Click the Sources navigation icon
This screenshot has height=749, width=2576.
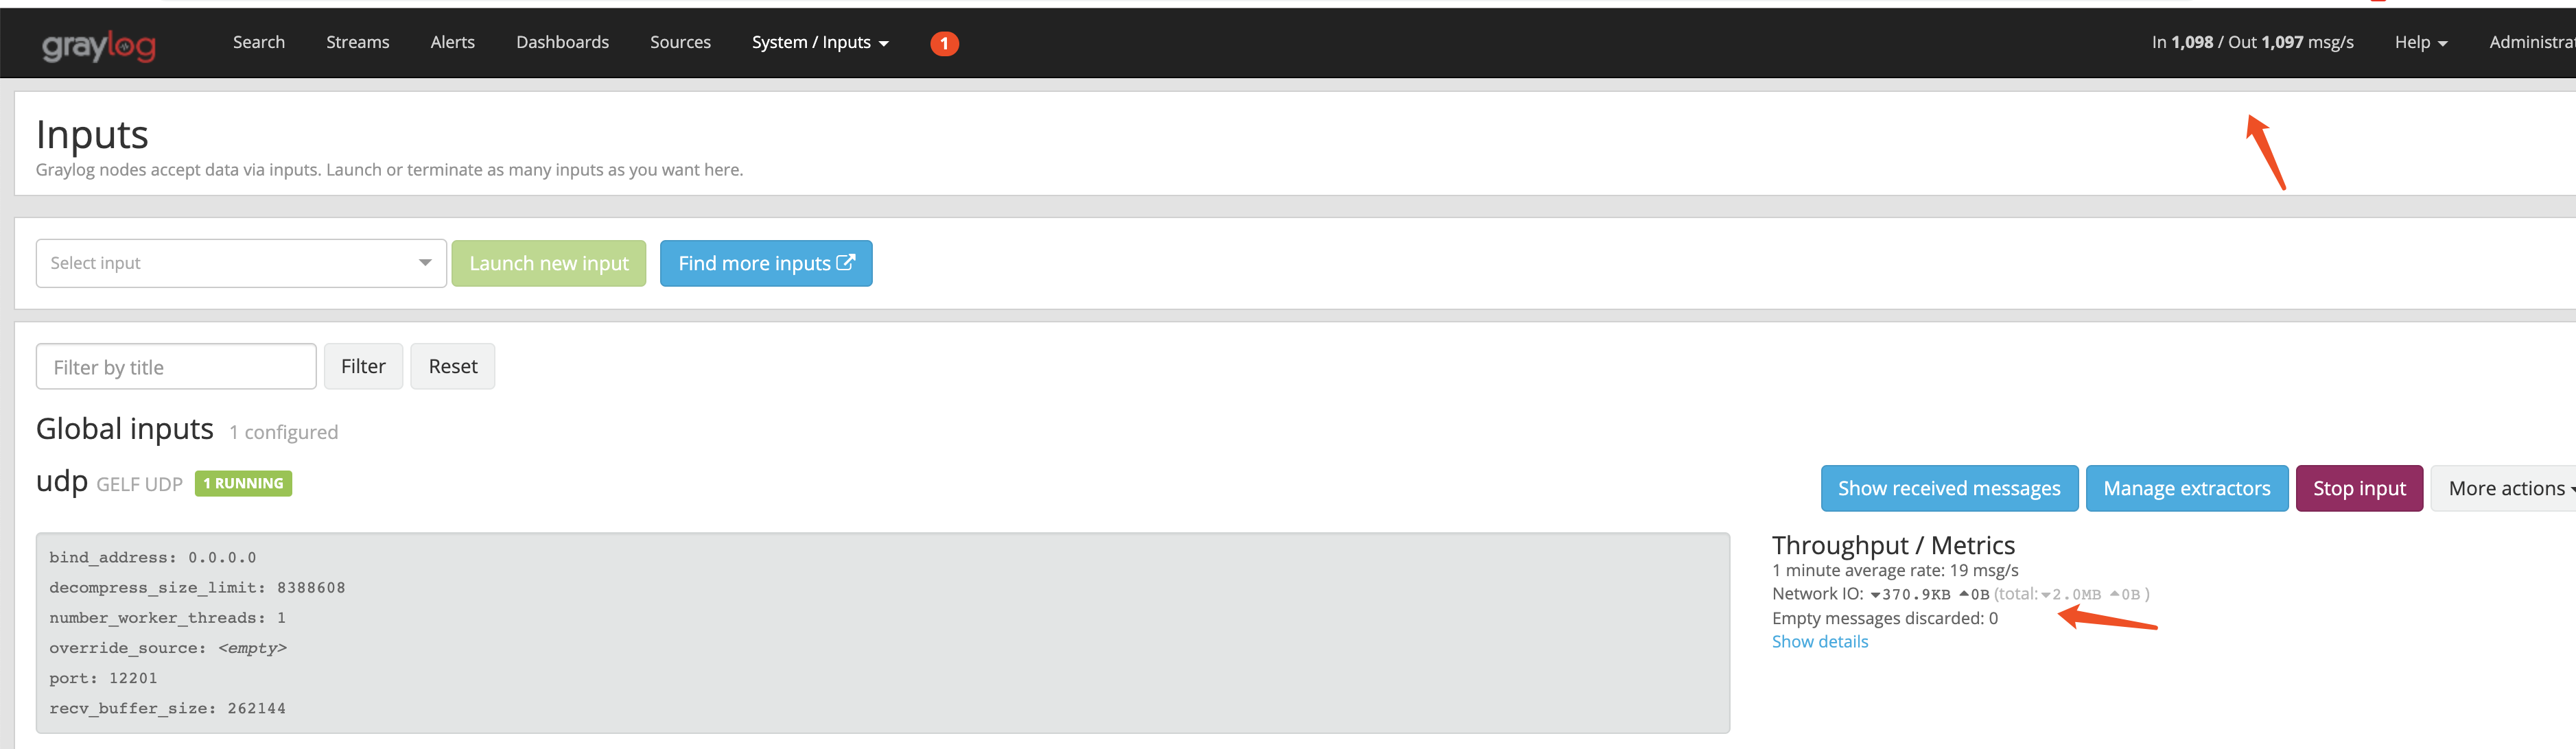pos(679,43)
